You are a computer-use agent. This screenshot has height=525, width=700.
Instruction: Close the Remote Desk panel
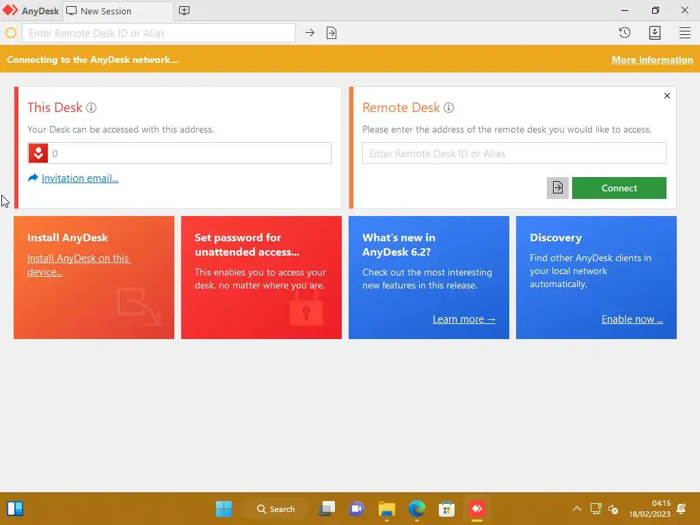(x=667, y=96)
